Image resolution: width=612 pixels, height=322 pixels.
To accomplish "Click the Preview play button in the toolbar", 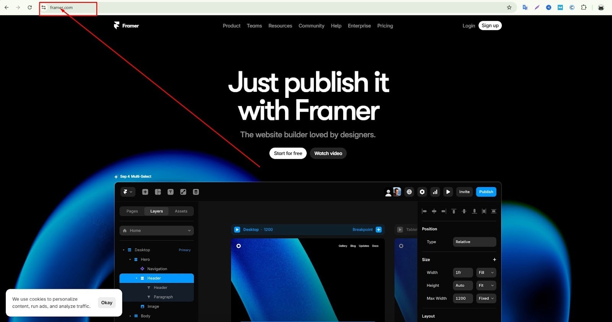I will tap(448, 192).
